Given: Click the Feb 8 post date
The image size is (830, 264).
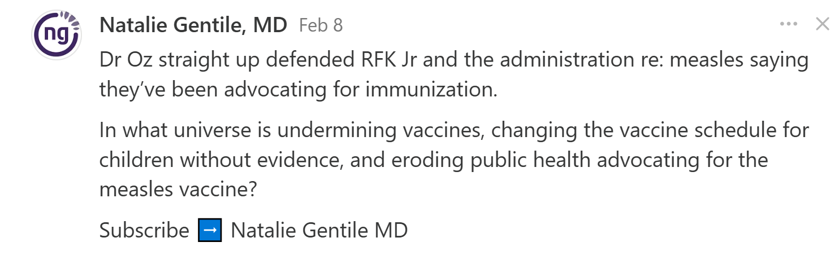Looking at the screenshot, I should (x=321, y=25).
